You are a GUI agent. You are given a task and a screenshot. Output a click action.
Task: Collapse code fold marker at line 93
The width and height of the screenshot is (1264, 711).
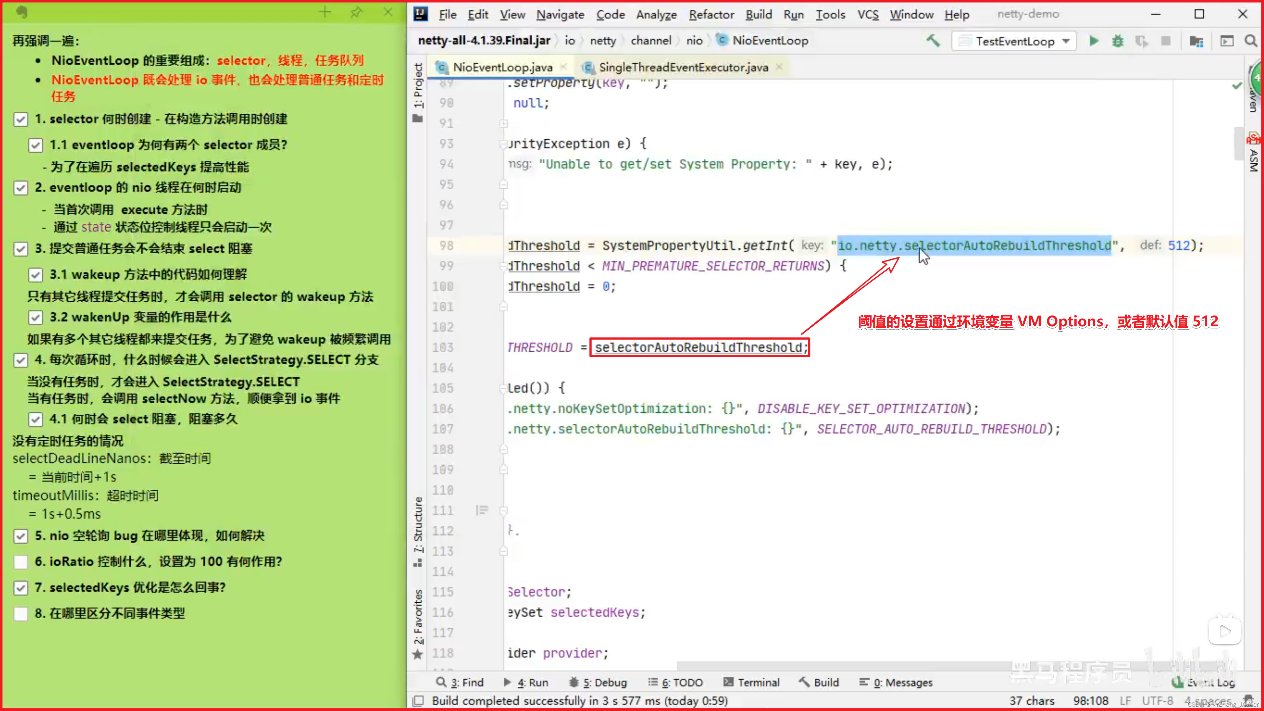coord(503,144)
